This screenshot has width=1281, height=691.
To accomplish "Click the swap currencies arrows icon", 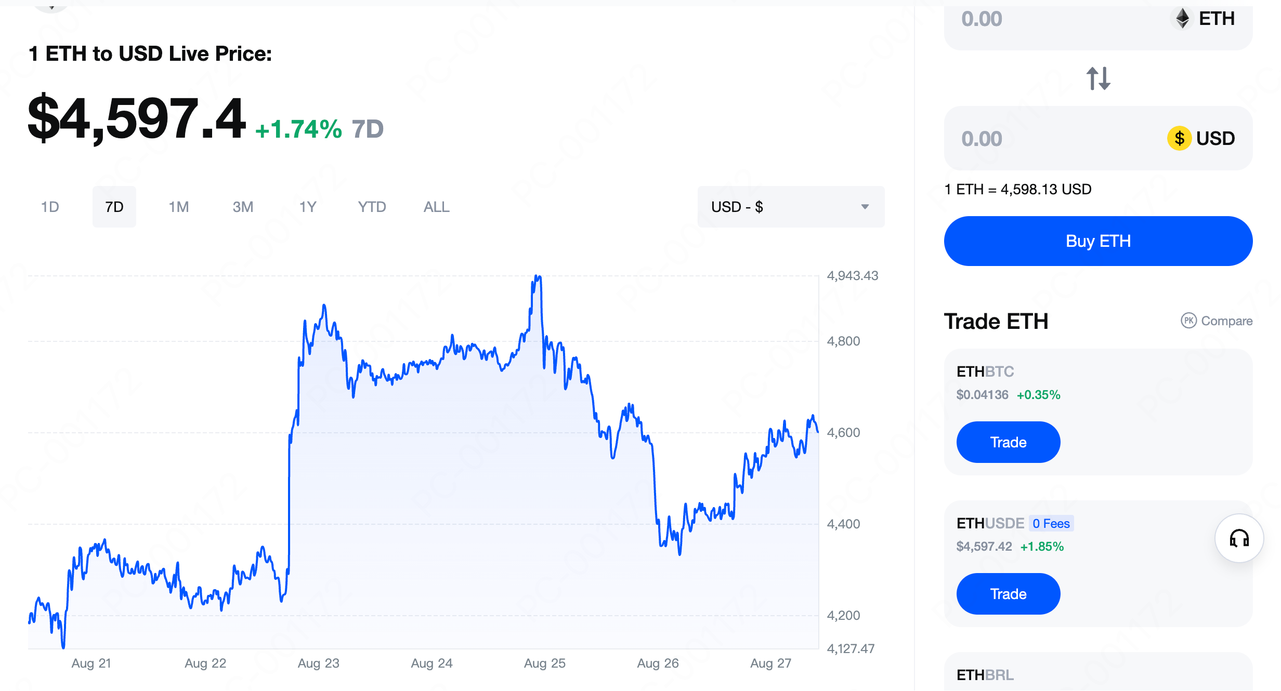I will (1098, 78).
